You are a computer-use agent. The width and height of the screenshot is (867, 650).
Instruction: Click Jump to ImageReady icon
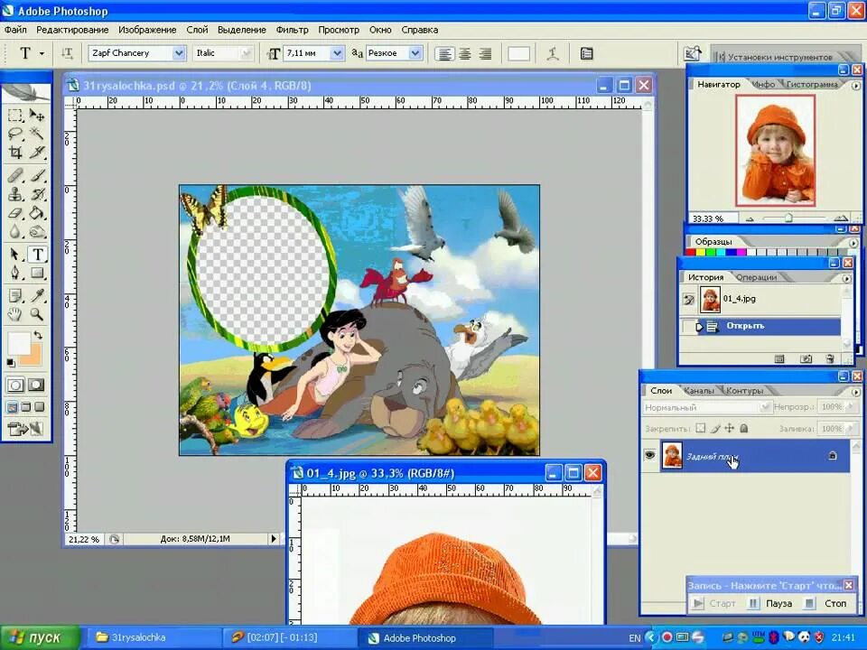tap(25, 428)
